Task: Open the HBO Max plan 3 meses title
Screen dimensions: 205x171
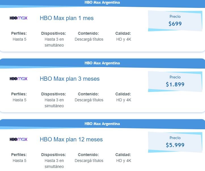Action: 70,79
